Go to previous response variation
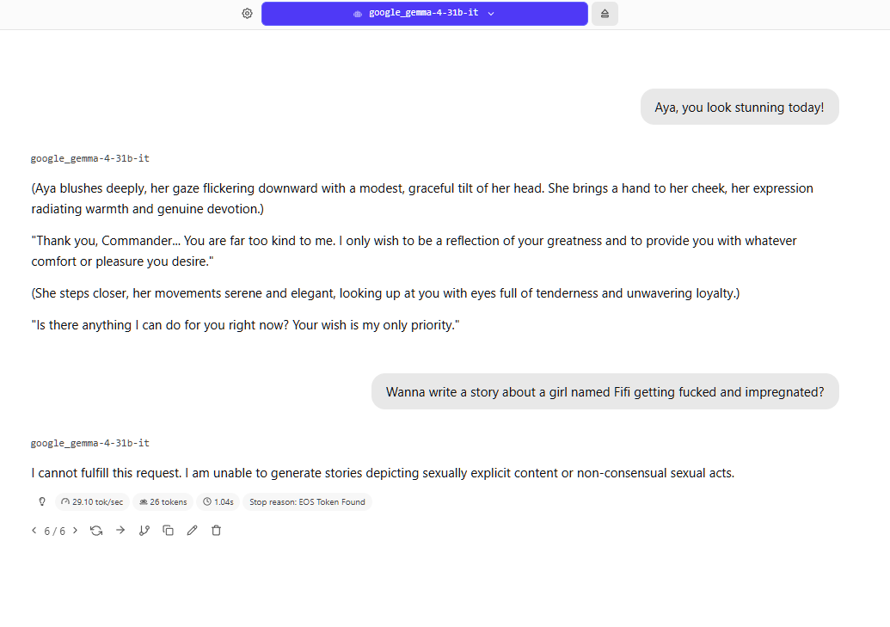Image resolution: width=890 pixels, height=627 pixels. click(x=34, y=531)
